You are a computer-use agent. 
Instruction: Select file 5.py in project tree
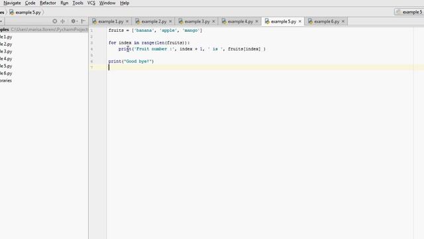6,66
